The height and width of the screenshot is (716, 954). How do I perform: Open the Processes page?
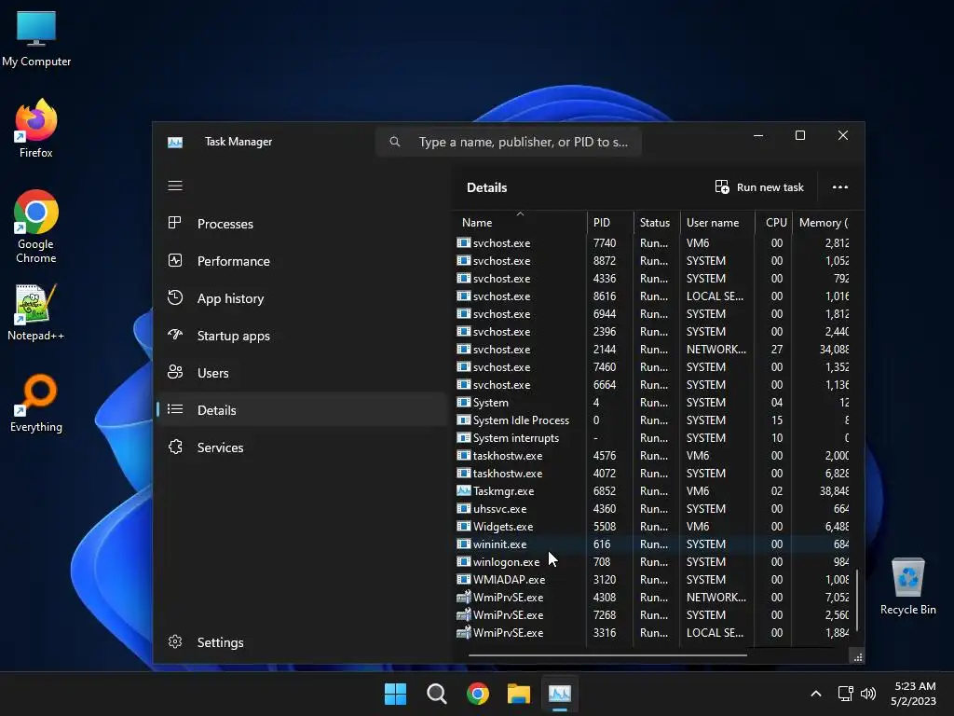pos(225,224)
